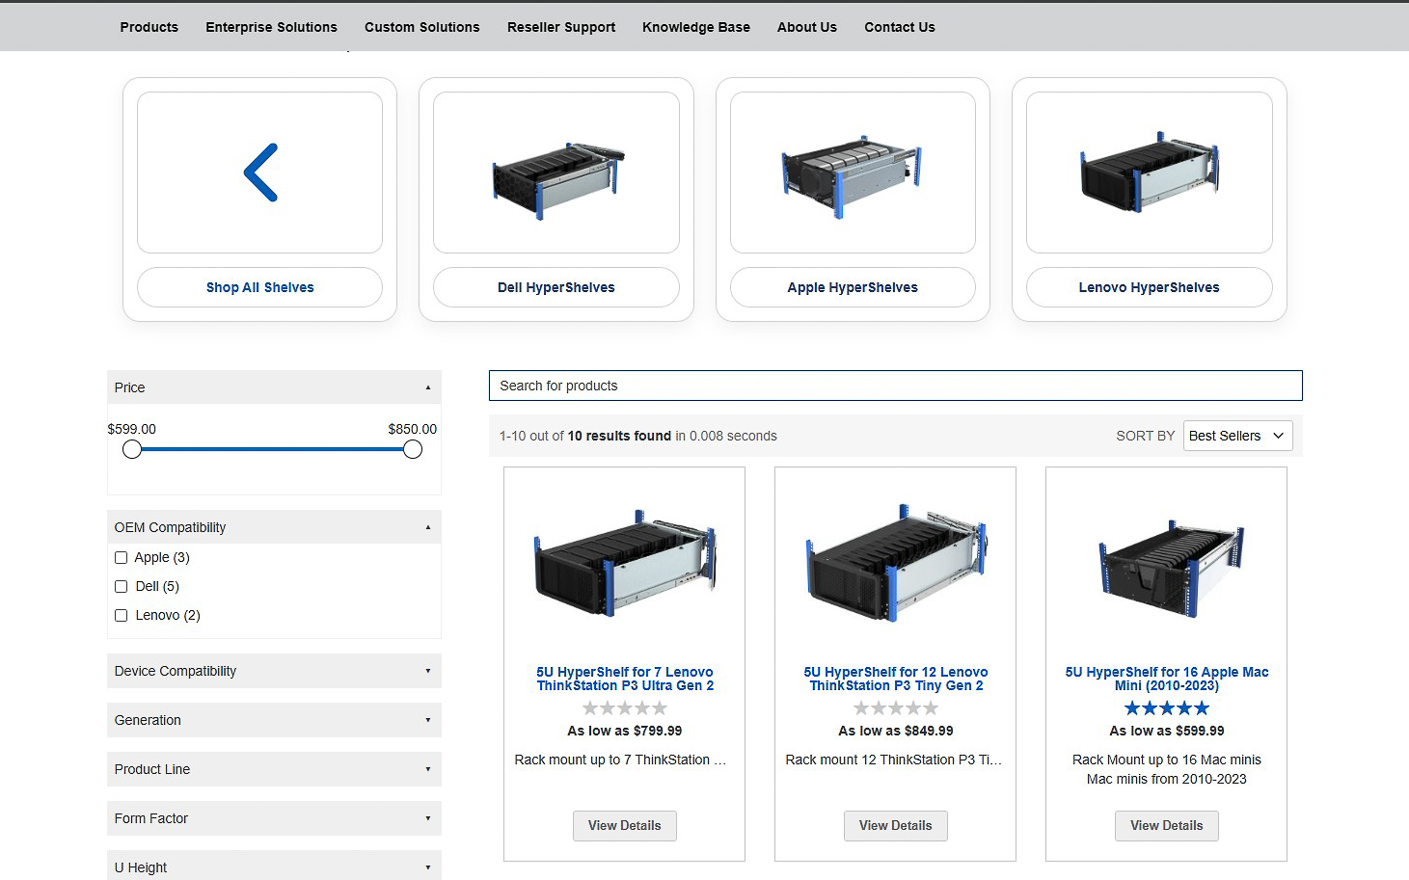Open the Enterprise Solutions menu

click(x=271, y=27)
